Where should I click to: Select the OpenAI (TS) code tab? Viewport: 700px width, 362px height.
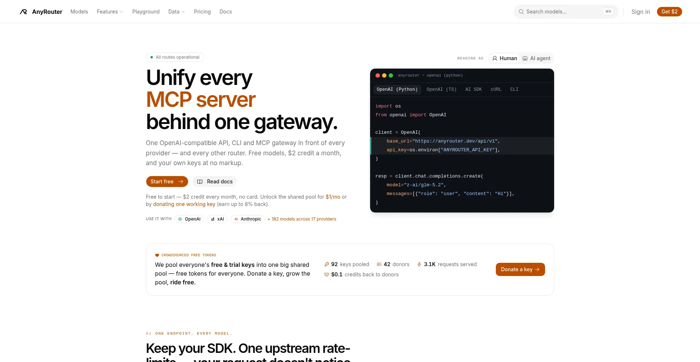click(442, 89)
